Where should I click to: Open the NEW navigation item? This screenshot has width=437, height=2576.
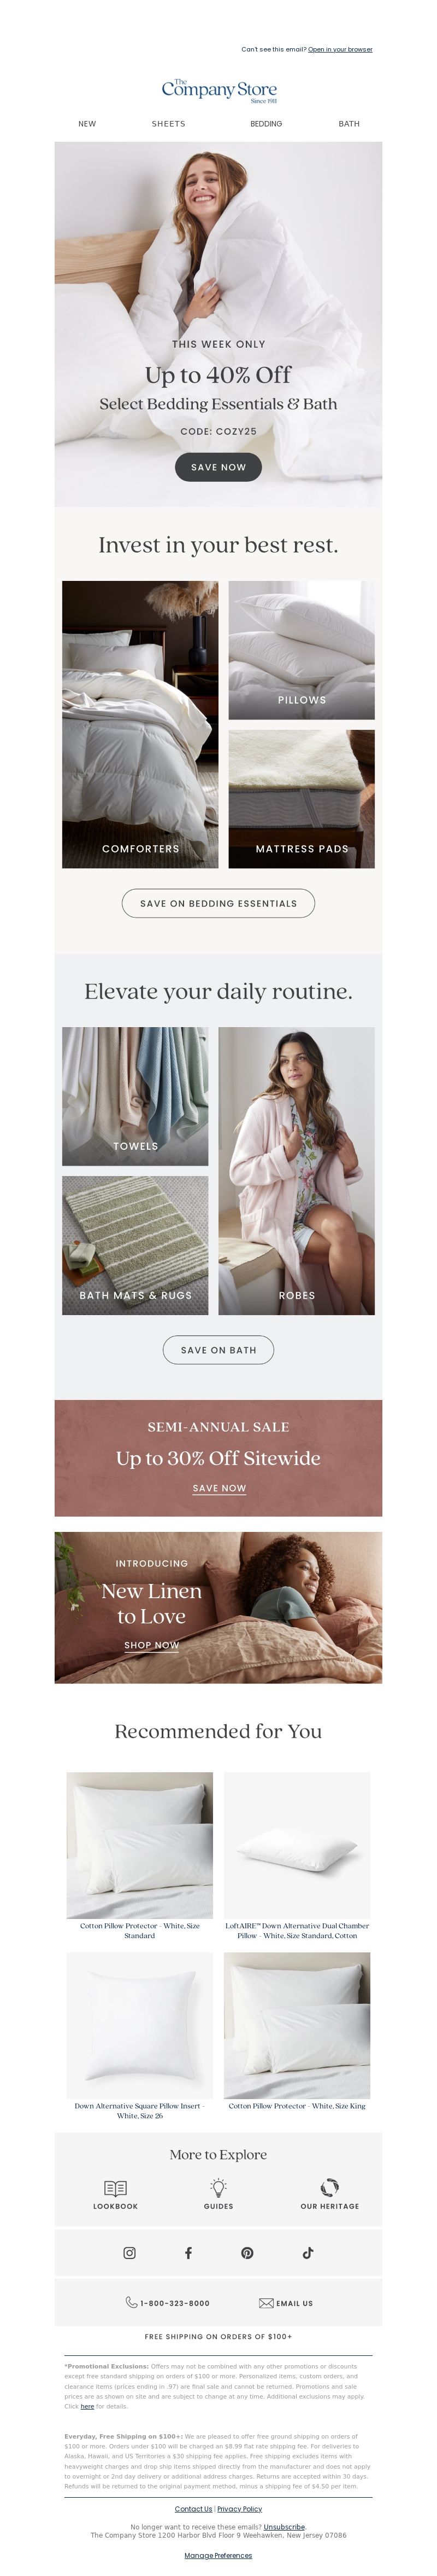pos(88,124)
